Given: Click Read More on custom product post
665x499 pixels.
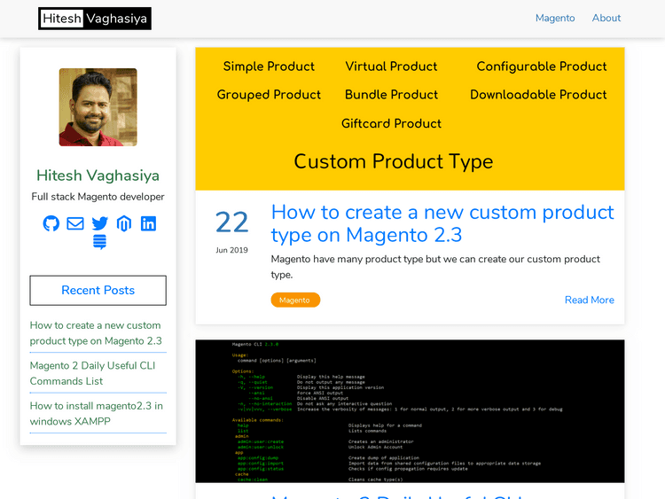Looking at the screenshot, I should pos(589,300).
